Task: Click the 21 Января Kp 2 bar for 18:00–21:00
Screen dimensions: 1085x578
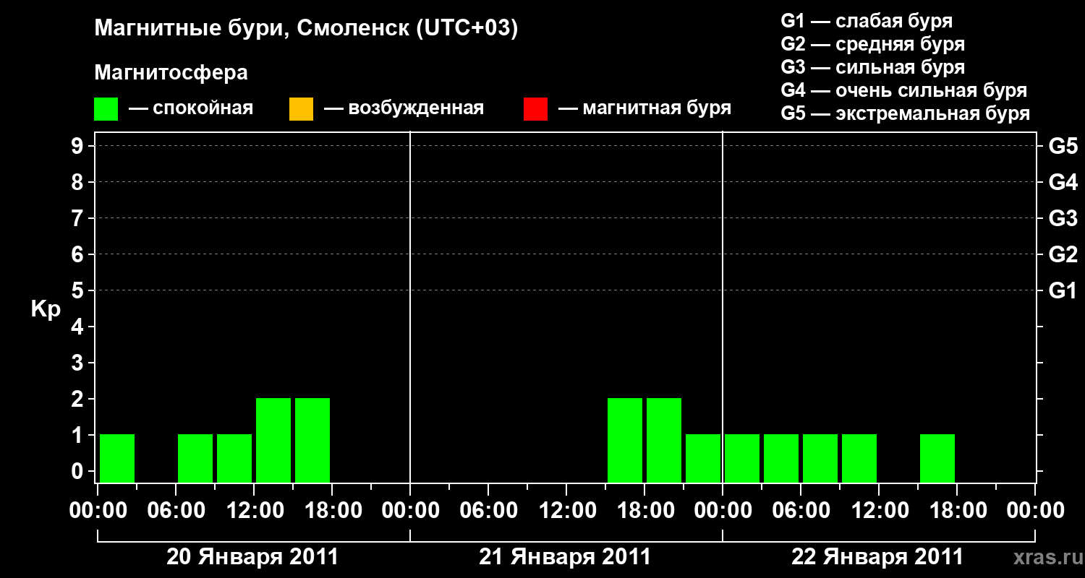Action: (664, 440)
